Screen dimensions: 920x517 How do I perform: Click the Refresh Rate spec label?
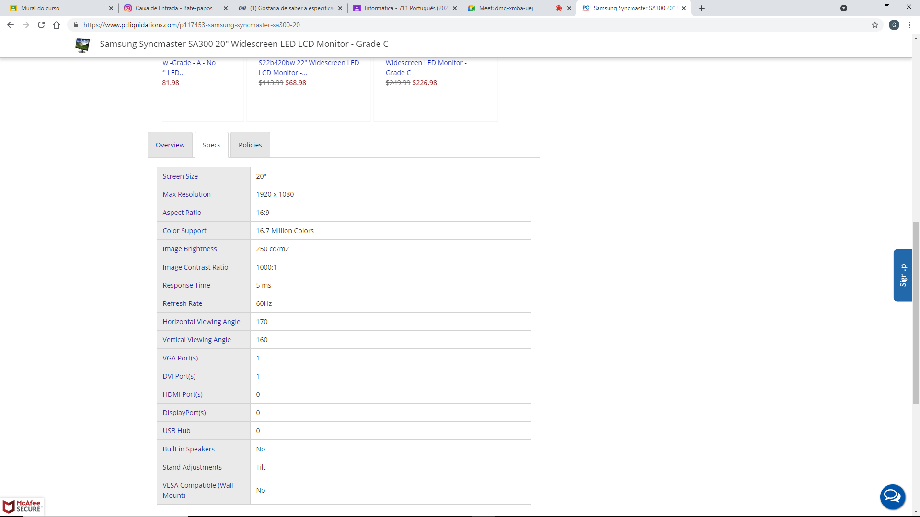(182, 303)
